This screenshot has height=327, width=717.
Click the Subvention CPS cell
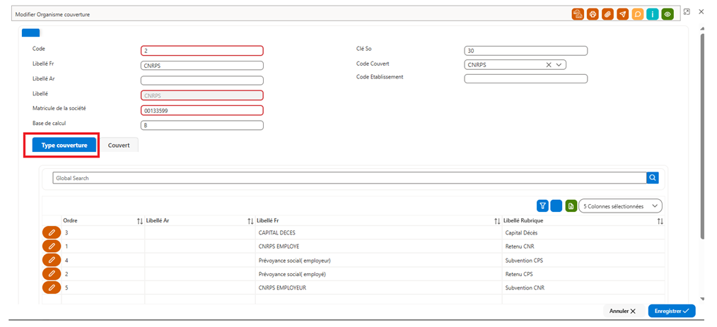click(583, 261)
